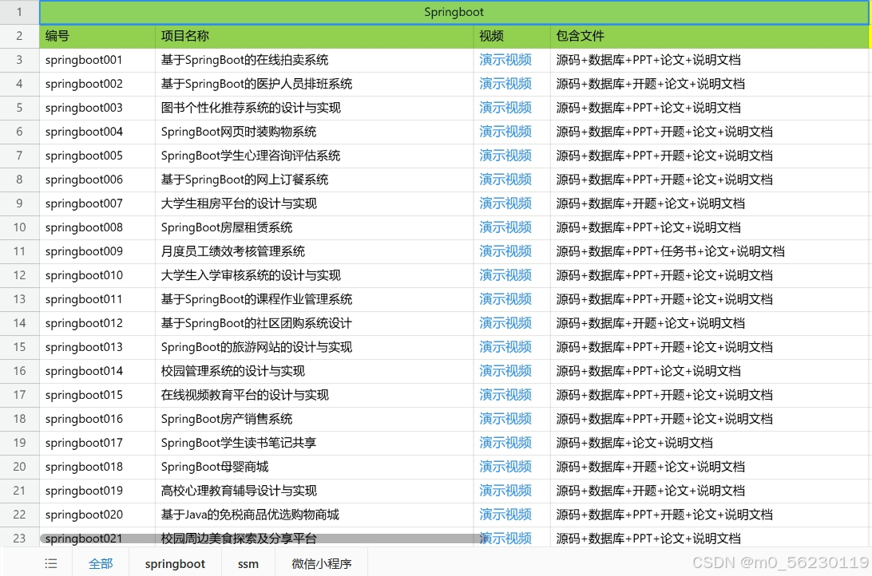
Task: Select cell 基于SpringBoot的医护人员排班系统
Action: 314,84
